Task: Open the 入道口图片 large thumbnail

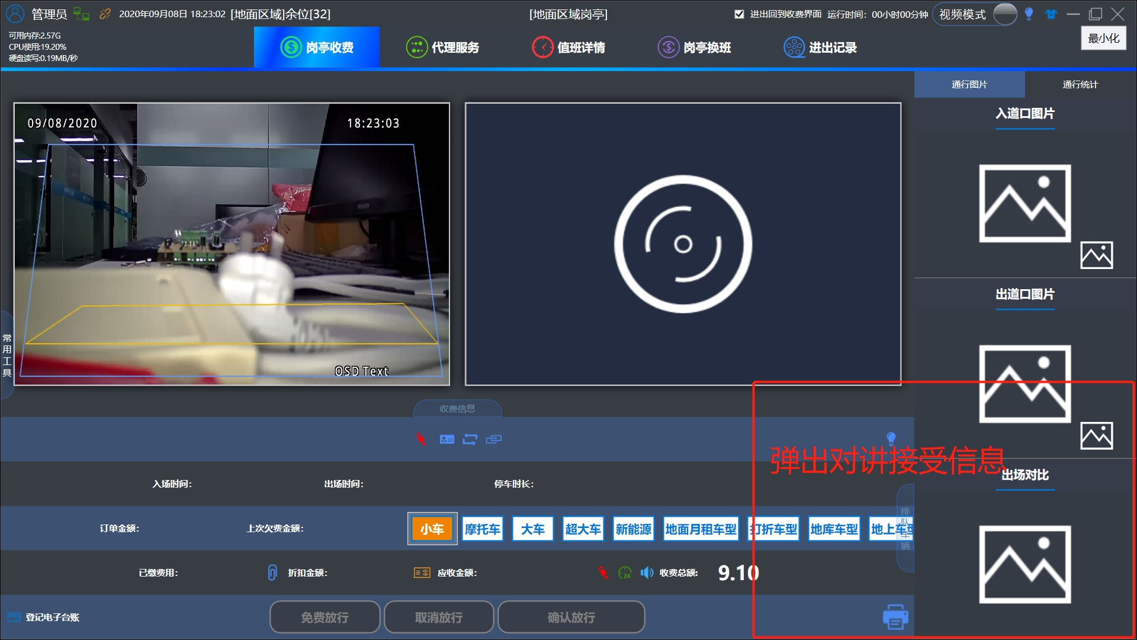Action: click(1025, 203)
